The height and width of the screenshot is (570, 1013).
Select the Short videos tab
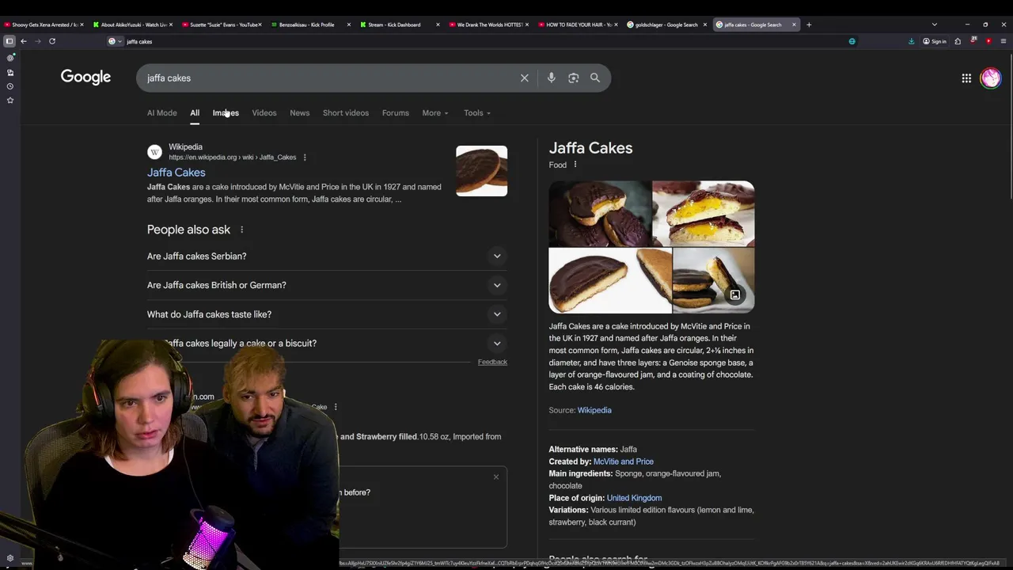pos(346,113)
